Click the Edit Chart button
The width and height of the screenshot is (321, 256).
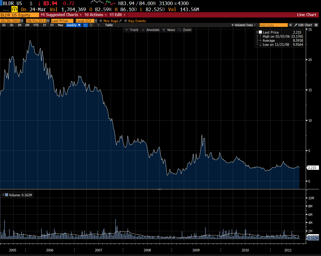[303, 25]
